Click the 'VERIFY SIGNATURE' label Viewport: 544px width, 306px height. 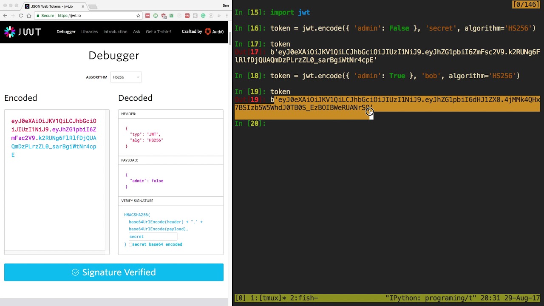click(x=137, y=201)
